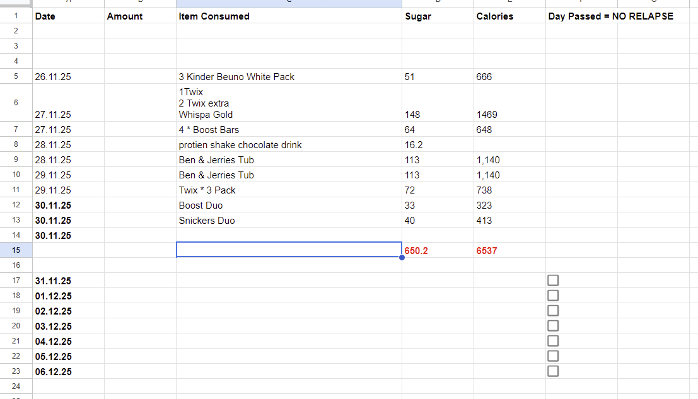
Task: Mark 03.12.25 as day passed
Action: click(x=553, y=326)
